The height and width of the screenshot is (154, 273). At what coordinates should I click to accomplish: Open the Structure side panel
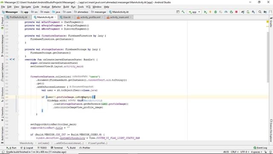click(x=2, y=95)
